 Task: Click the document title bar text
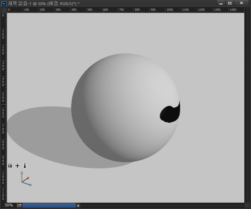click(x=44, y=3)
